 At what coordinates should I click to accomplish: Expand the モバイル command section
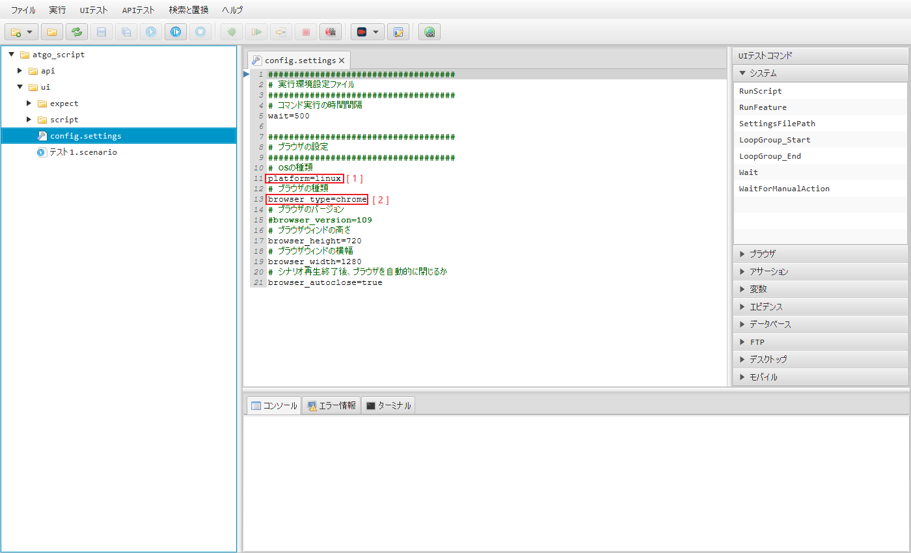[820, 377]
